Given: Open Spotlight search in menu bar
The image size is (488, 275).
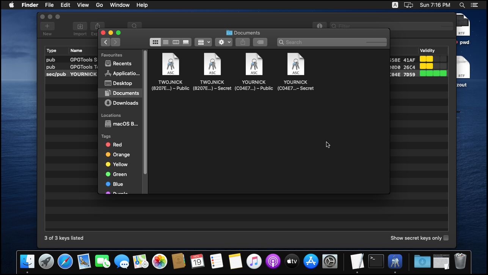Looking at the screenshot, I should (462, 5).
